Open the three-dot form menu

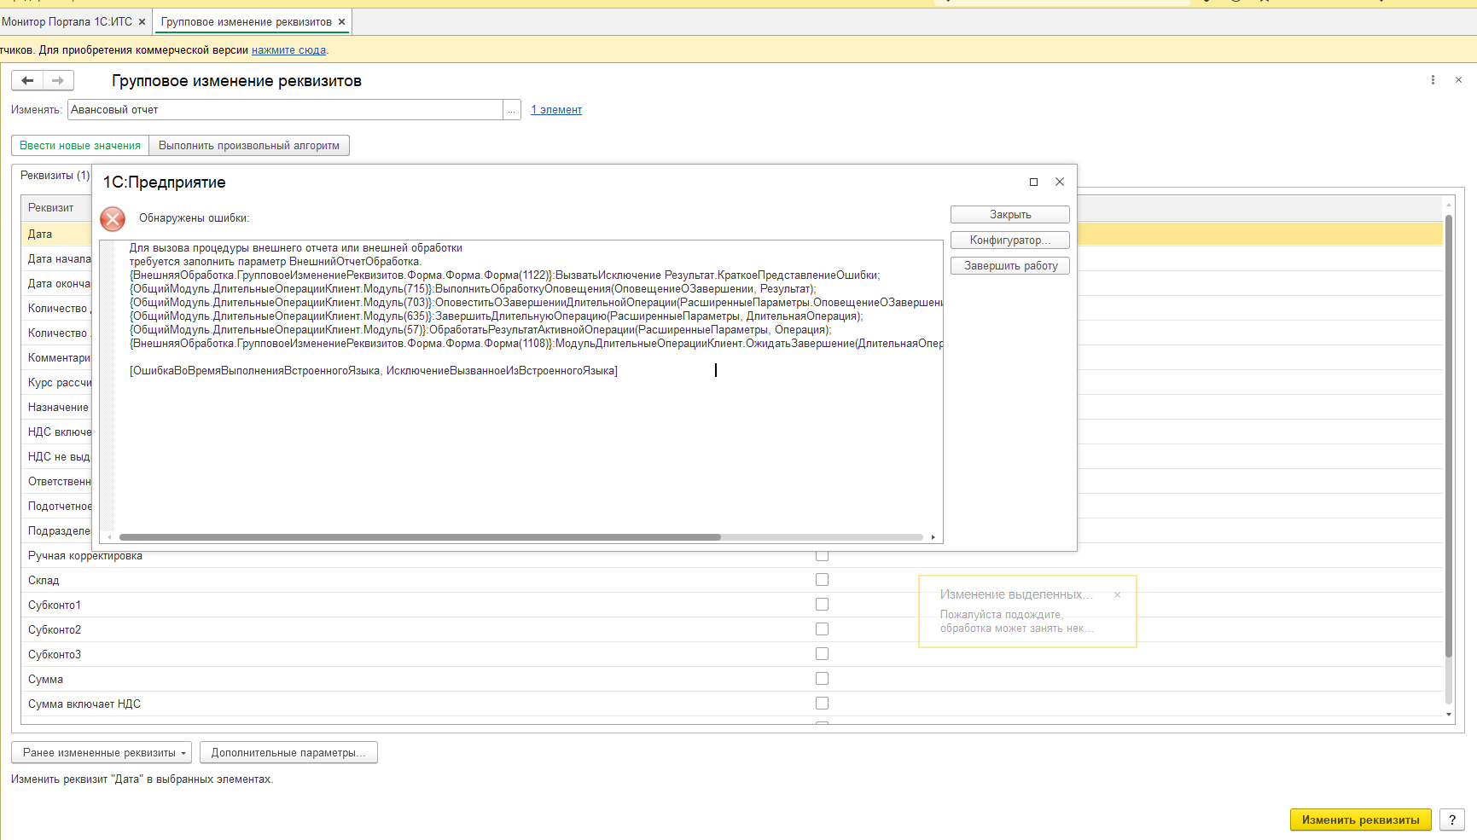click(x=1433, y=80)
